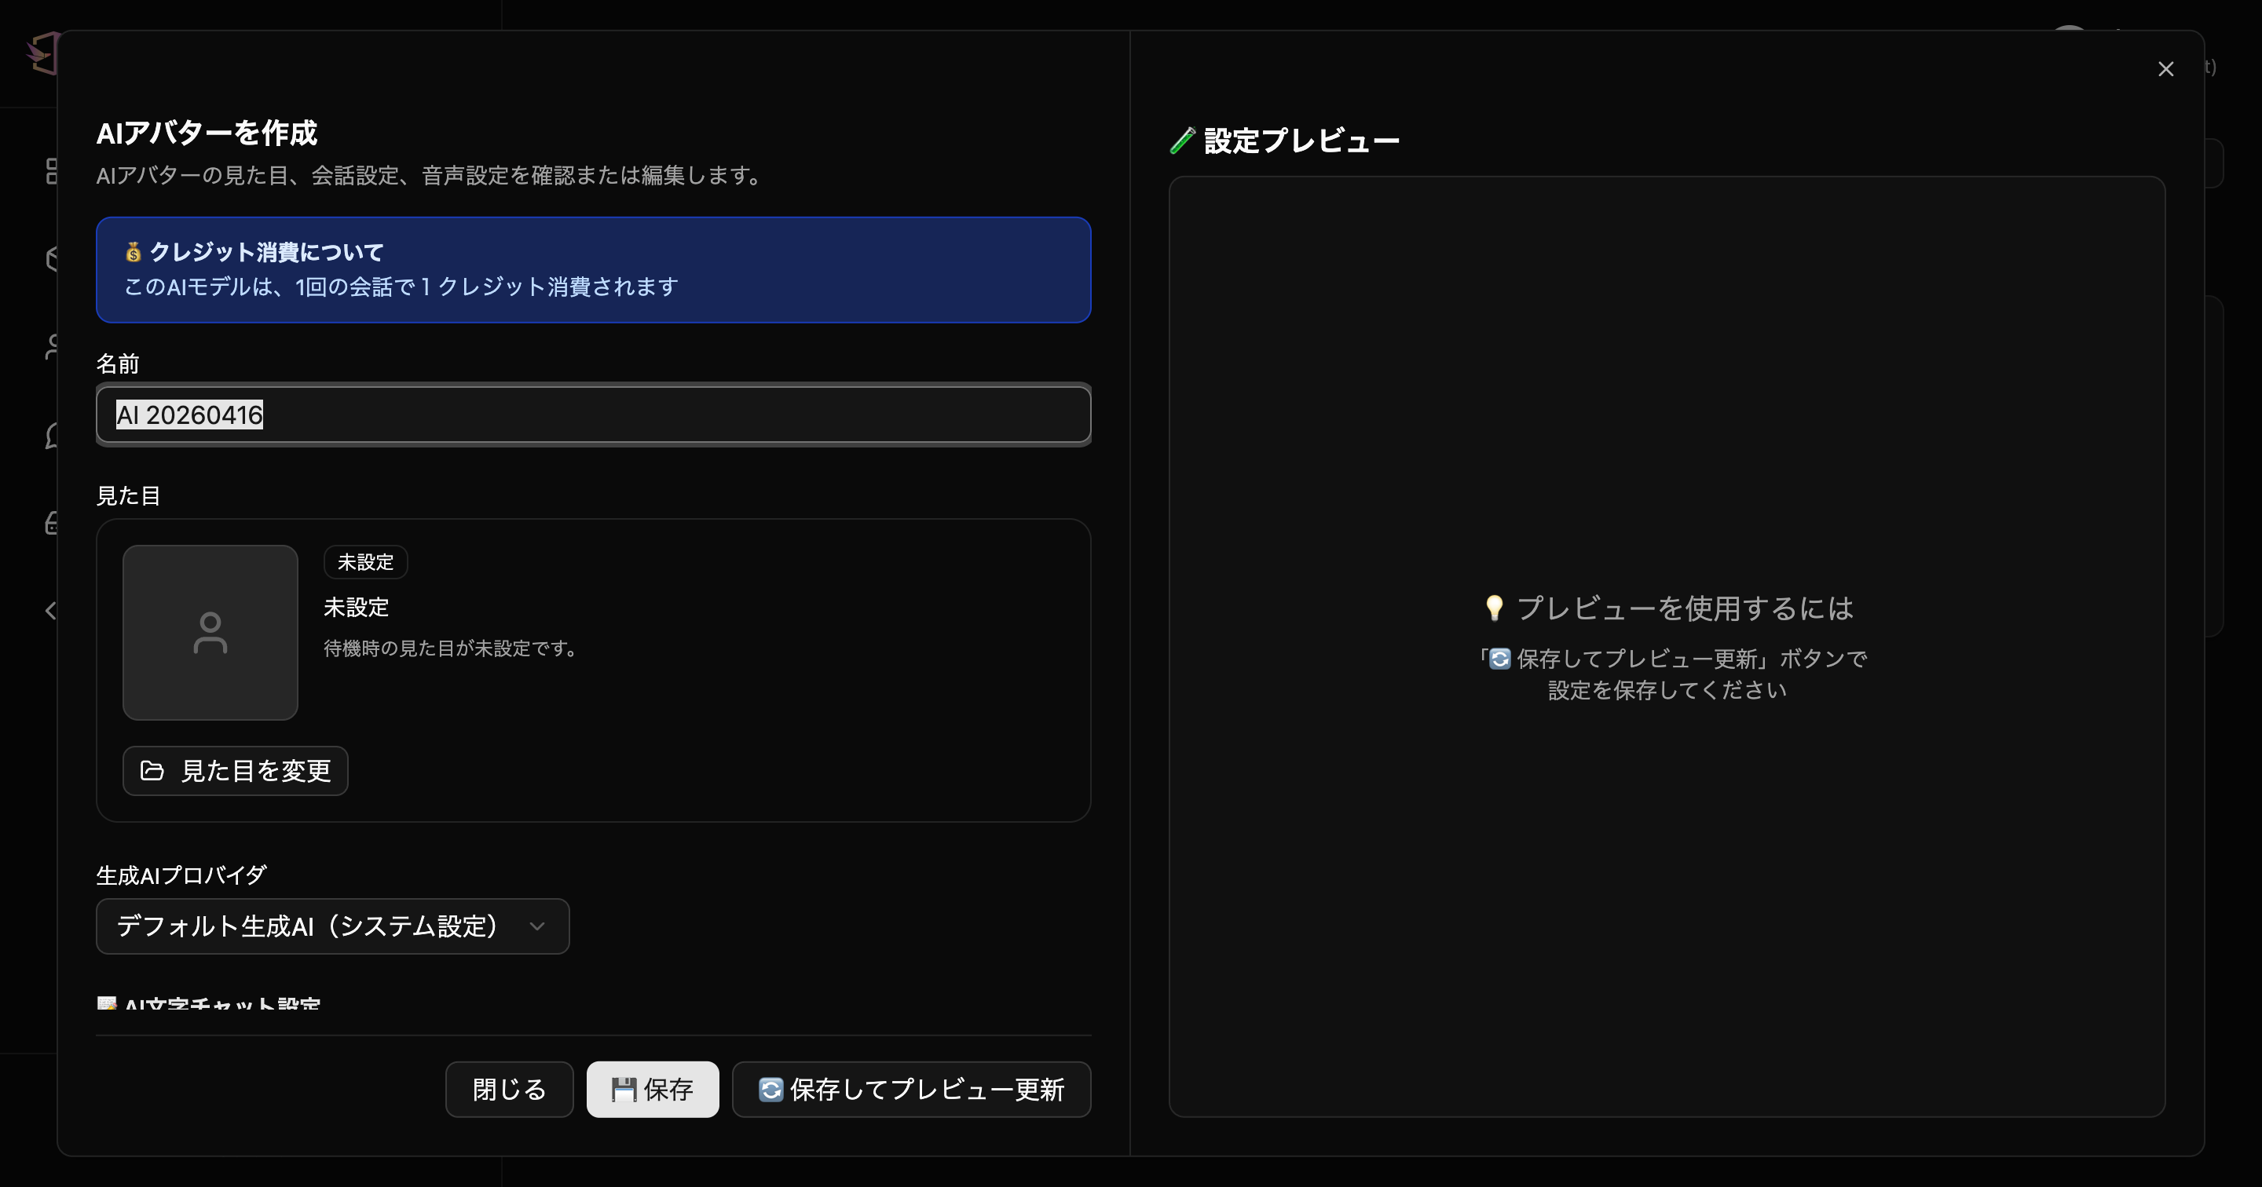
Task: Click the クレジット消費について notice heading
Action: tap(267, 252)
